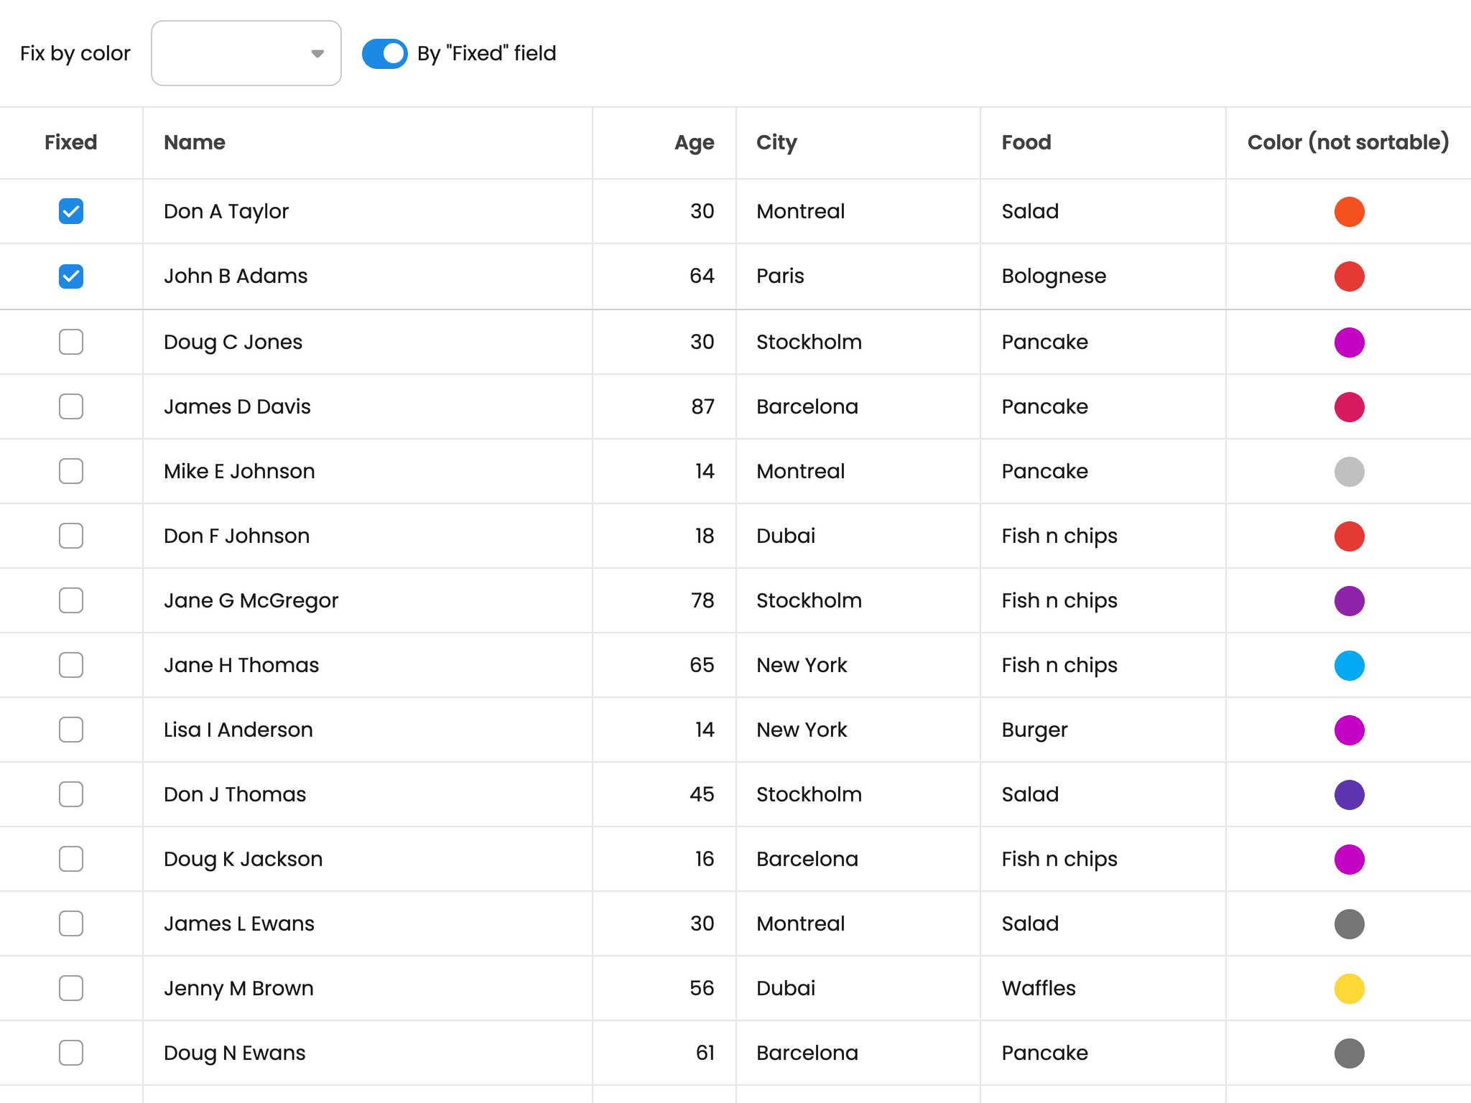Image resolution: width=1471 pixels, height=1103 pixels.
Task: Click purple dot for Jane G McGregor
Action: (1350, 601)
